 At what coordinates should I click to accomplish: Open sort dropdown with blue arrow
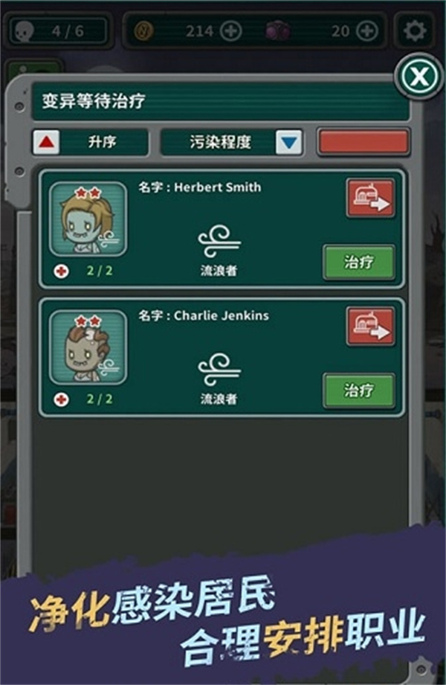click(x=289, y=142)
